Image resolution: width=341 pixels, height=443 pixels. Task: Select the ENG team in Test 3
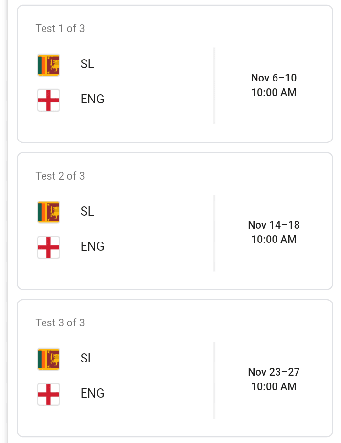click(92, 394)
